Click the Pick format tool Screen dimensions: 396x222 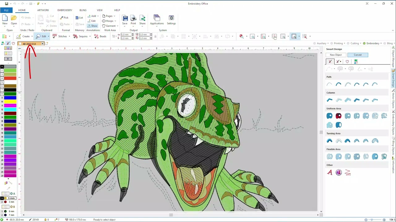pyautogui.click(x=64, y=18)
